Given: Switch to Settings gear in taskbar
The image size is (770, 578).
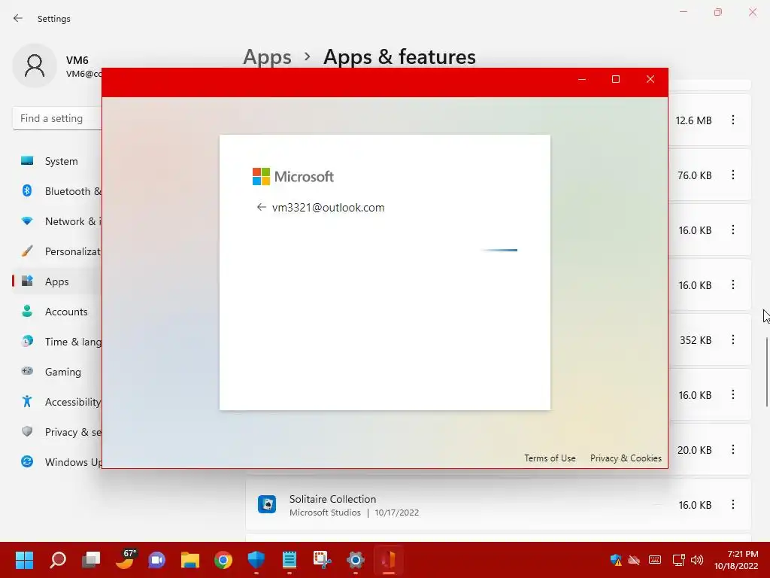Looking at the screenshot, I should pos(356,560).
